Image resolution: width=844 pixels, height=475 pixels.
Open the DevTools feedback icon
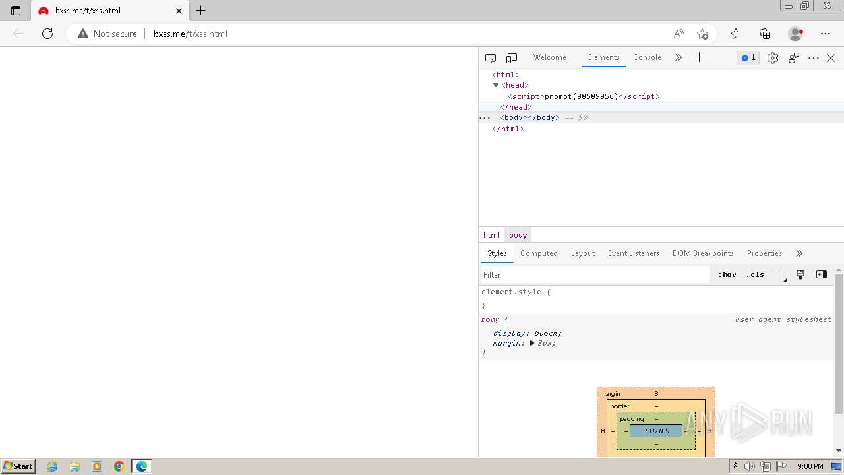pos(794,58)
